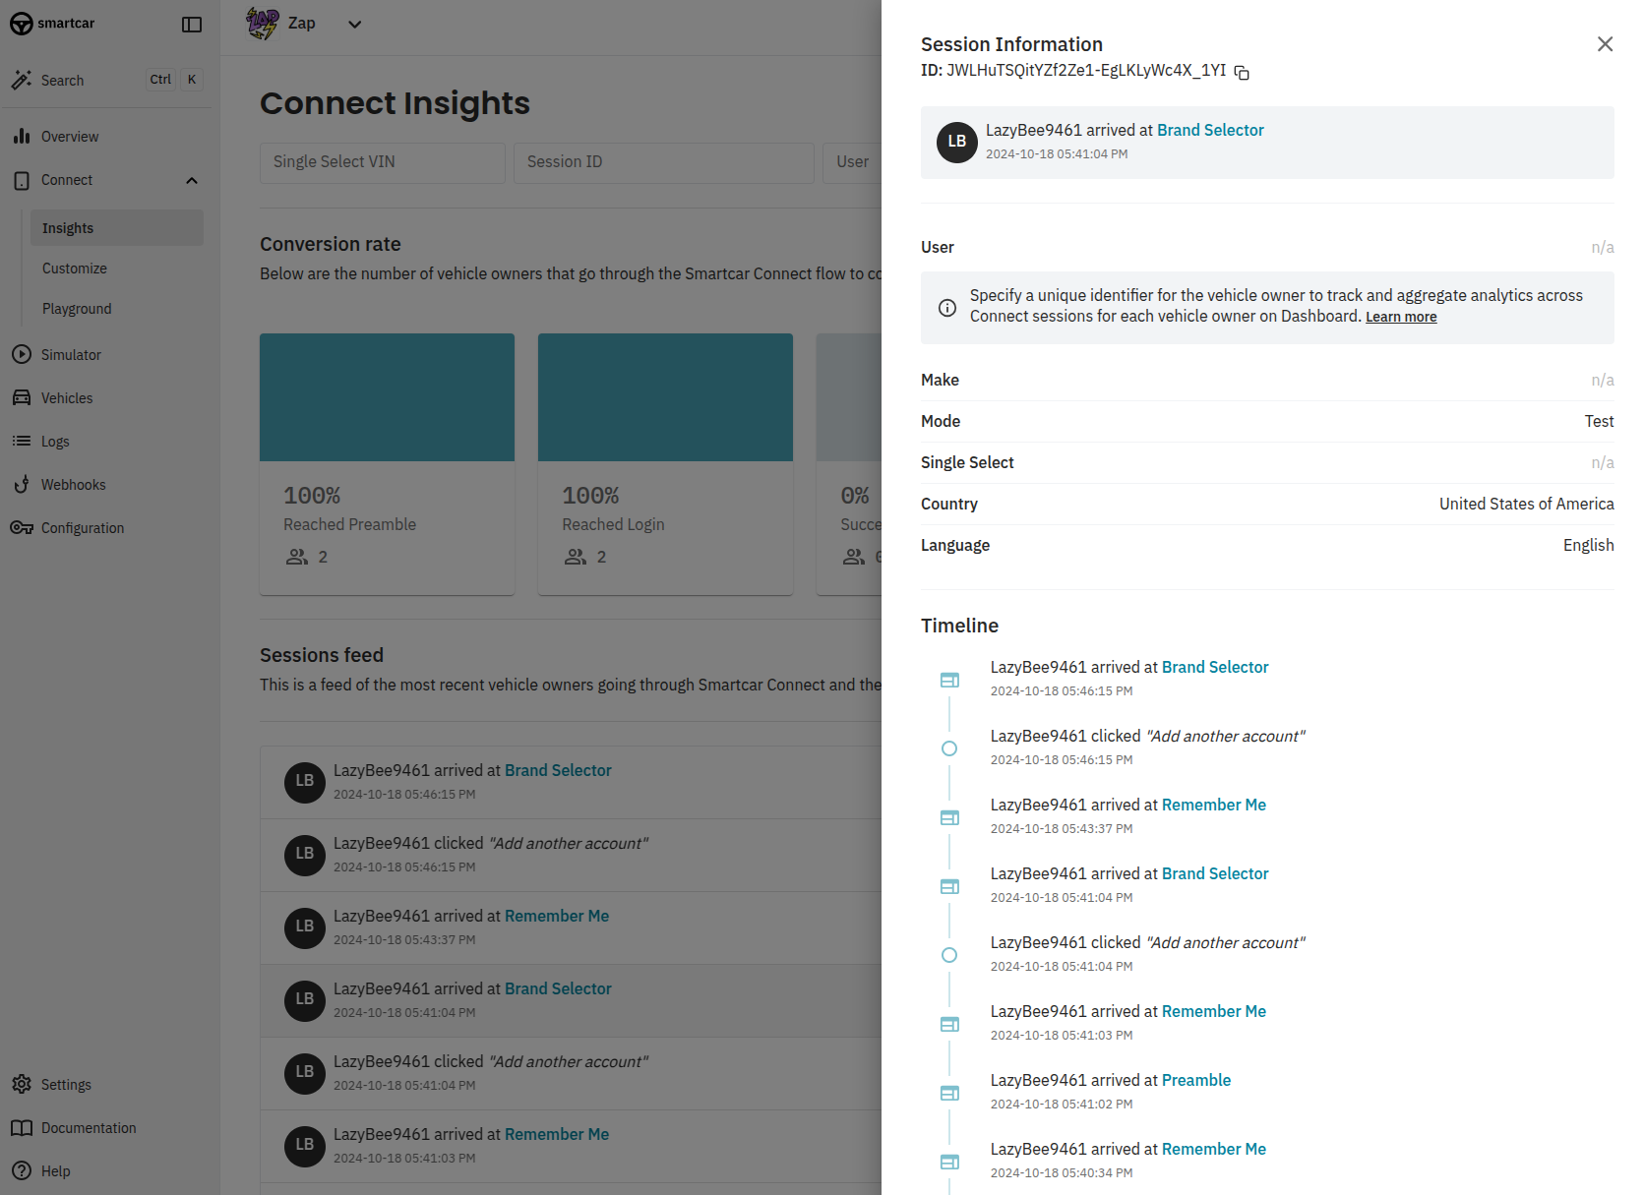Screen dimensions: 1644x1195
Task: Click the top timeline marker for Brand Selector
Action: (x=949, y=680)
